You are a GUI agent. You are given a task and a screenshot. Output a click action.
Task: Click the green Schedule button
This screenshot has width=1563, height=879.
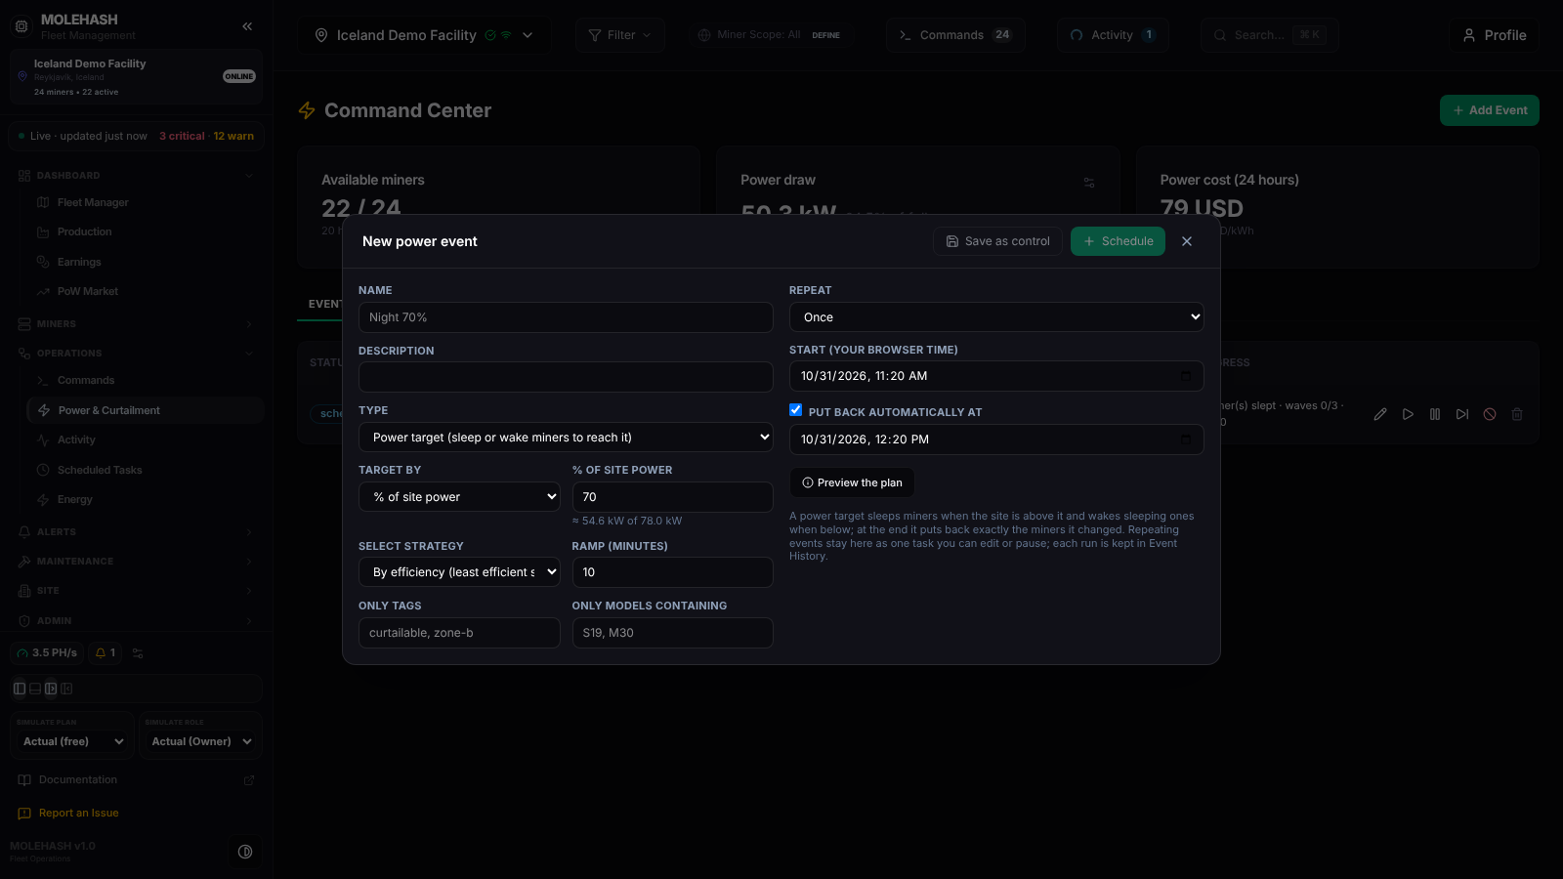point(1118,241)
